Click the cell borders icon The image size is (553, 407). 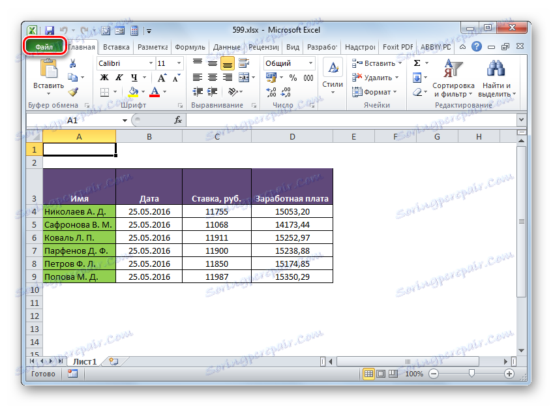click(x=104, y=92)
